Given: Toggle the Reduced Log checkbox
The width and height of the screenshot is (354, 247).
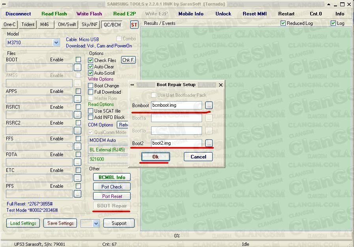Looking at the screenshot, I should (283, 23).
